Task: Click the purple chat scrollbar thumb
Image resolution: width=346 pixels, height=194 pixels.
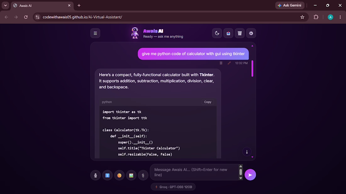Action: click(x=252, y=68)
